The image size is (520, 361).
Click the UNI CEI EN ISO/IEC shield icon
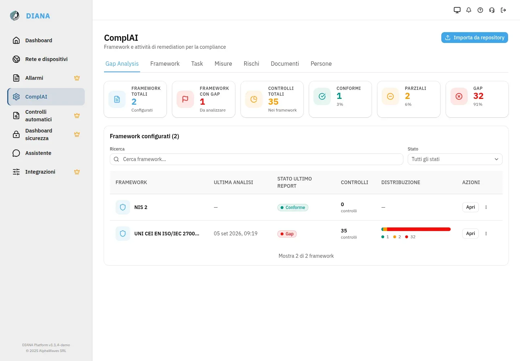tap(123, 234)
